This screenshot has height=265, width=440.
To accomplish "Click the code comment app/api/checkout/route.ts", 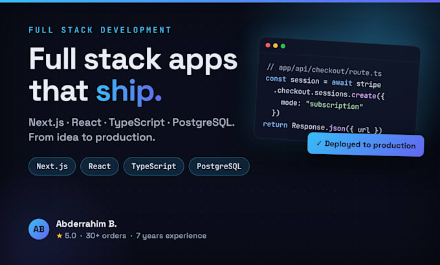I will [324, 70].
